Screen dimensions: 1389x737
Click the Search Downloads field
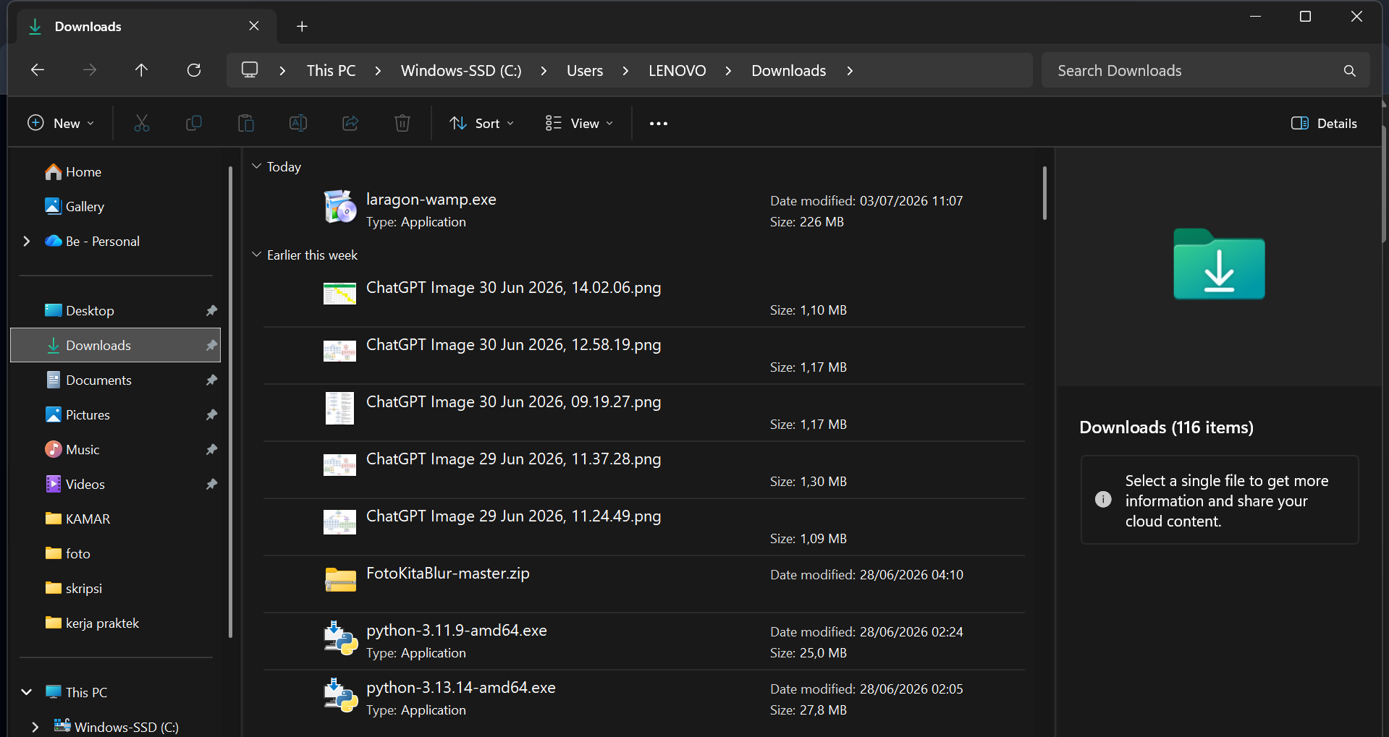coord(1205,71)
